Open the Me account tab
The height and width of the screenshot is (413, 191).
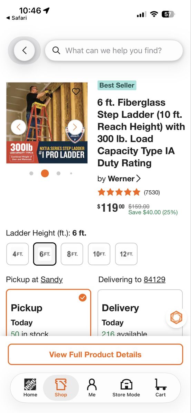(x=92, y=388)
